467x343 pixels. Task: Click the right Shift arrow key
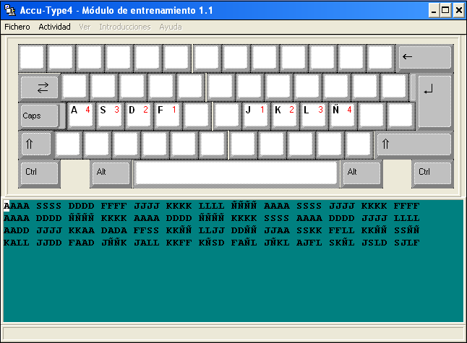point(414,144)
